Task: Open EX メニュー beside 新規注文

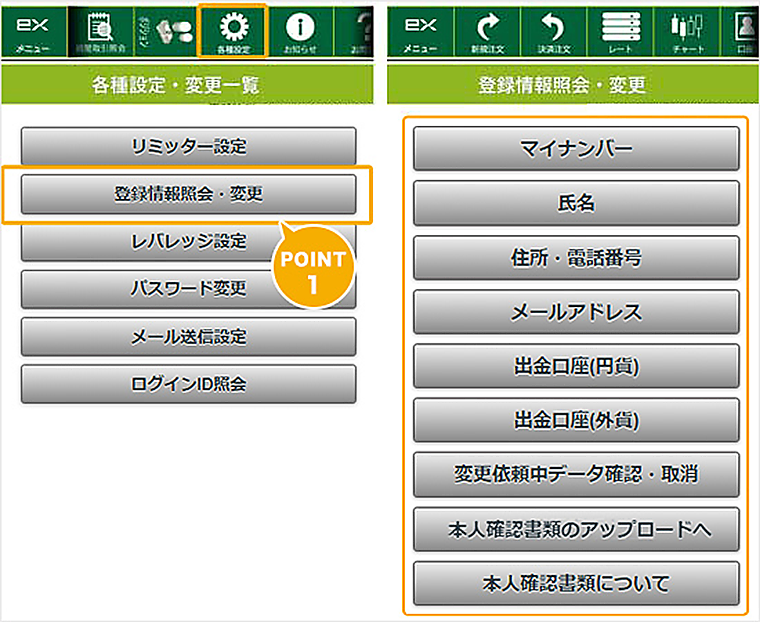Action: point(420,31)
